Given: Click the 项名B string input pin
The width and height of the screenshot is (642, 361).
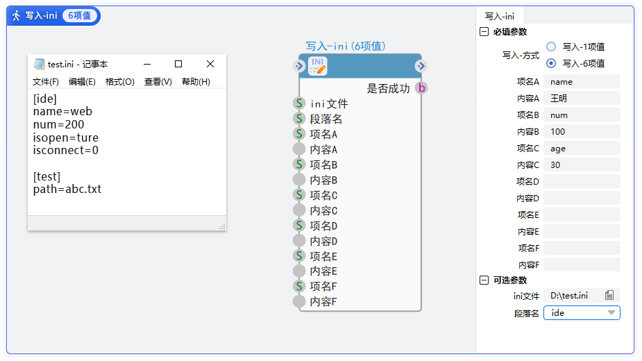Looking at the screenshot, I should (299, 165).
